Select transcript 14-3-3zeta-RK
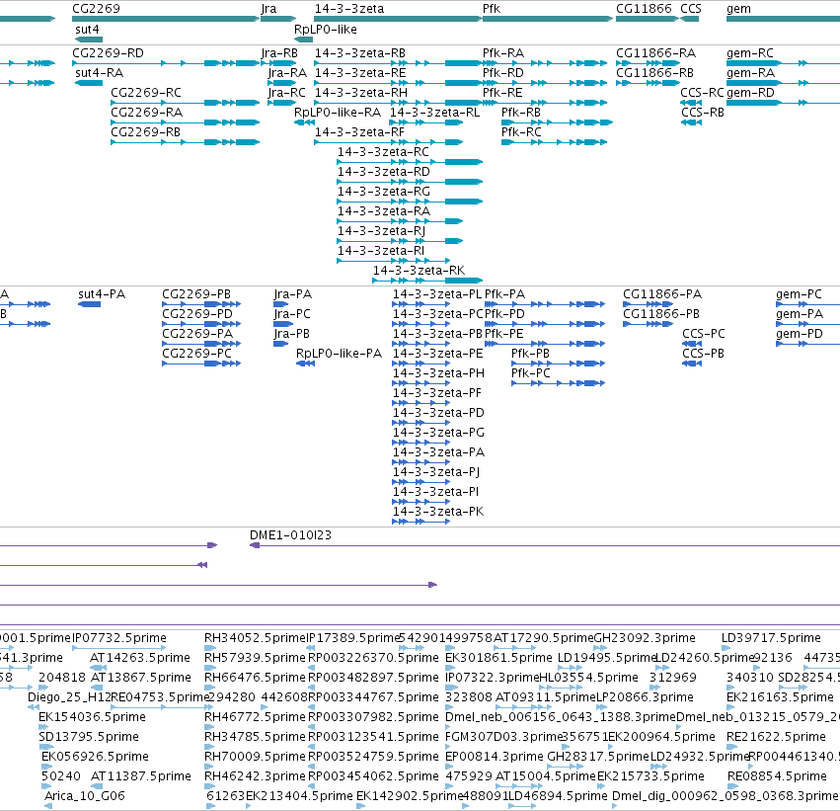Screen dimensions: 840x811 click(428, 281)
